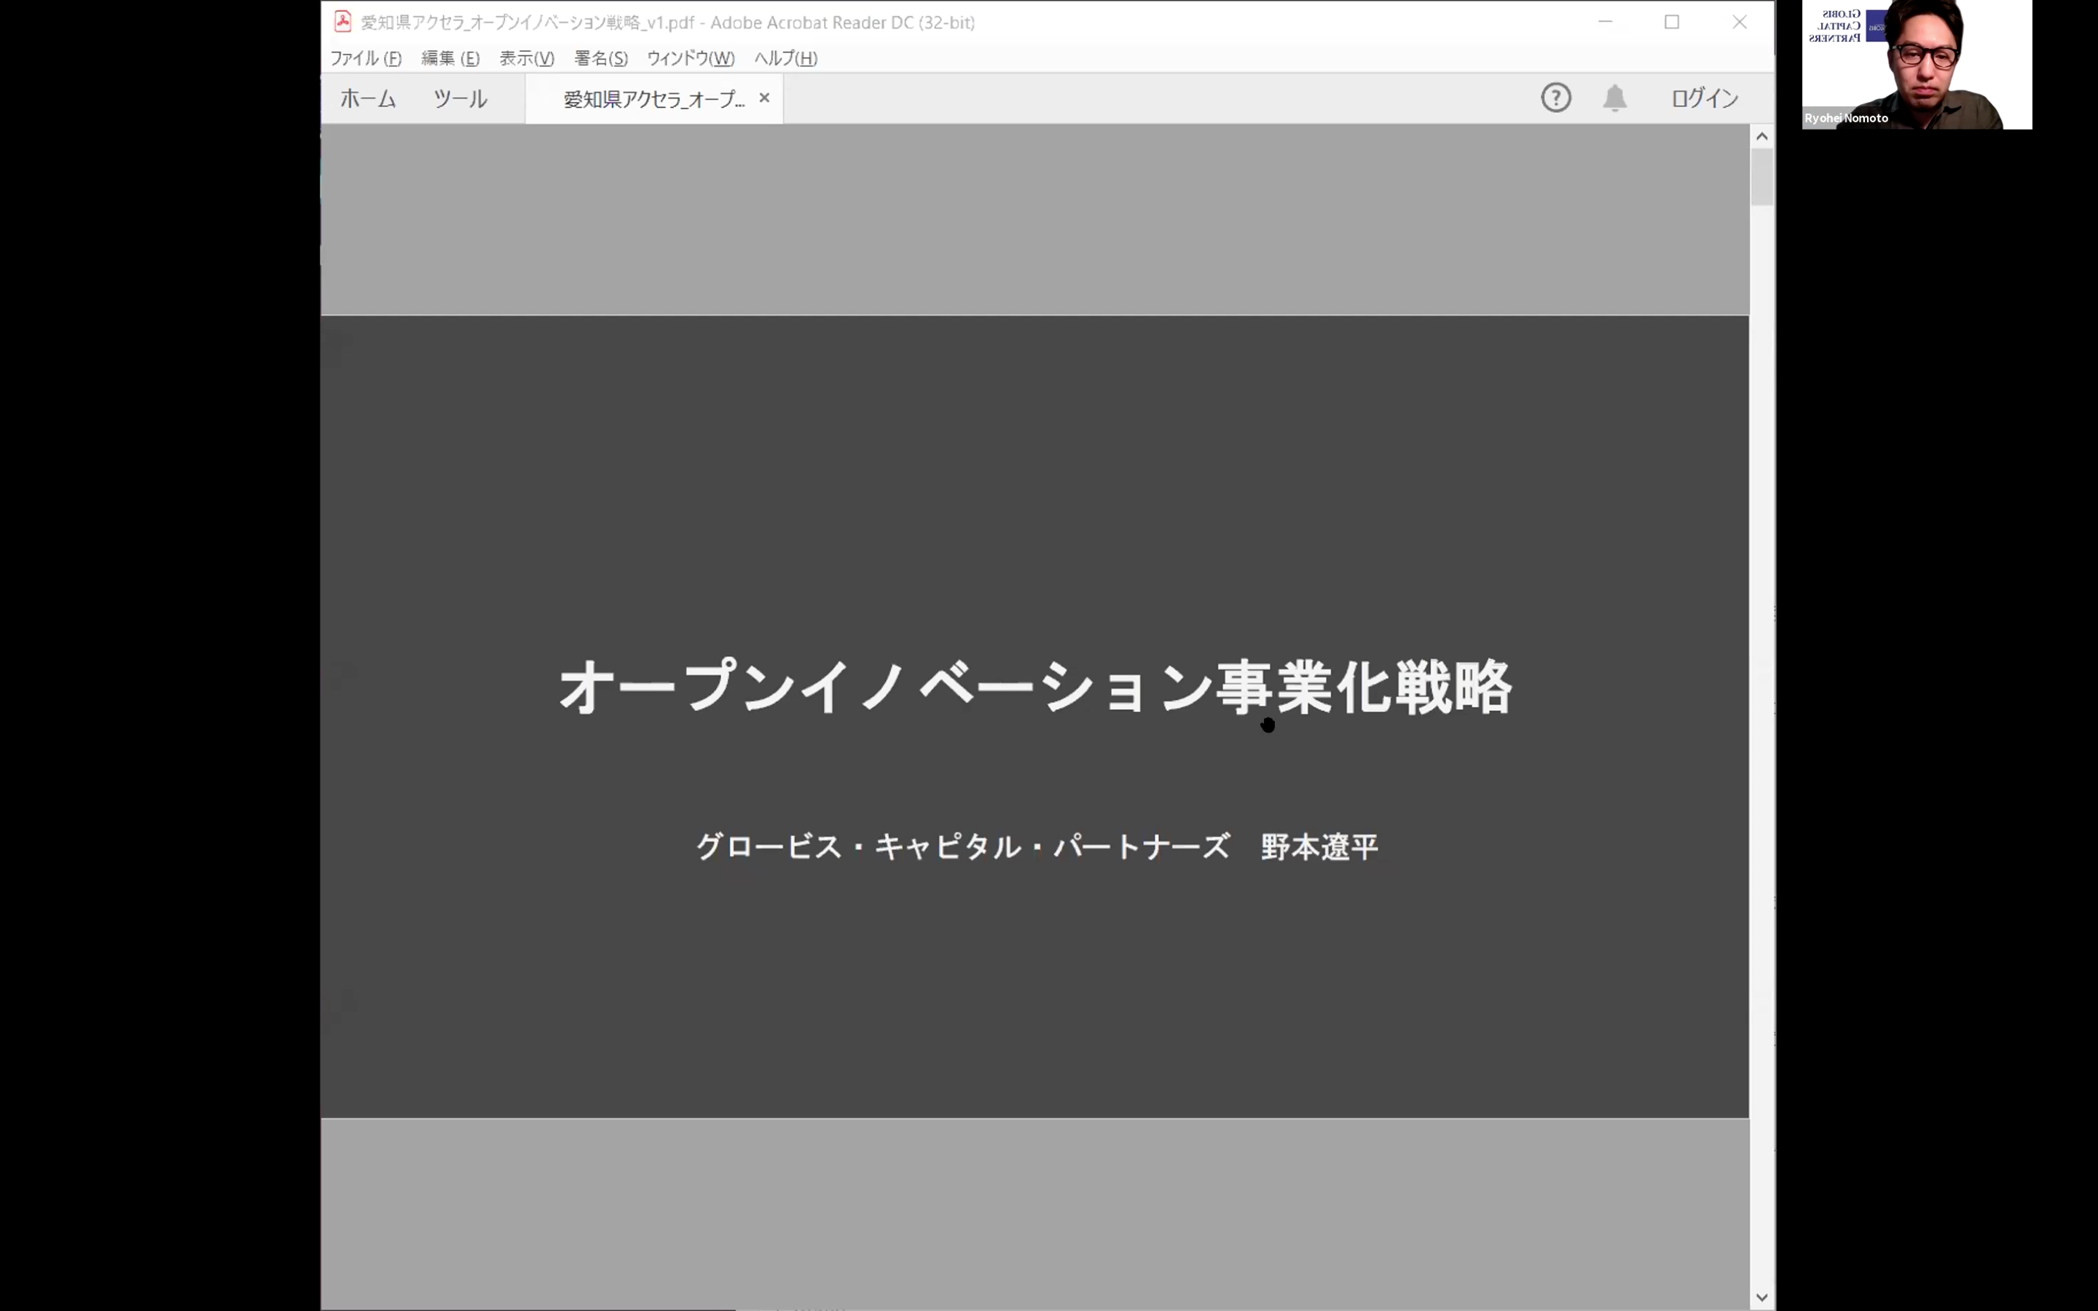
Task: Click the Ryohei Nomoto video thumbnail
Action: [x=1916, y=64]
